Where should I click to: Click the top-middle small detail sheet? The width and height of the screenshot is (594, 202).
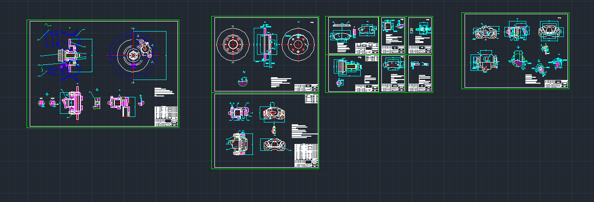393,36
